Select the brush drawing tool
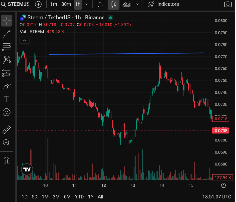236x202 pixels. coord(7,86)
